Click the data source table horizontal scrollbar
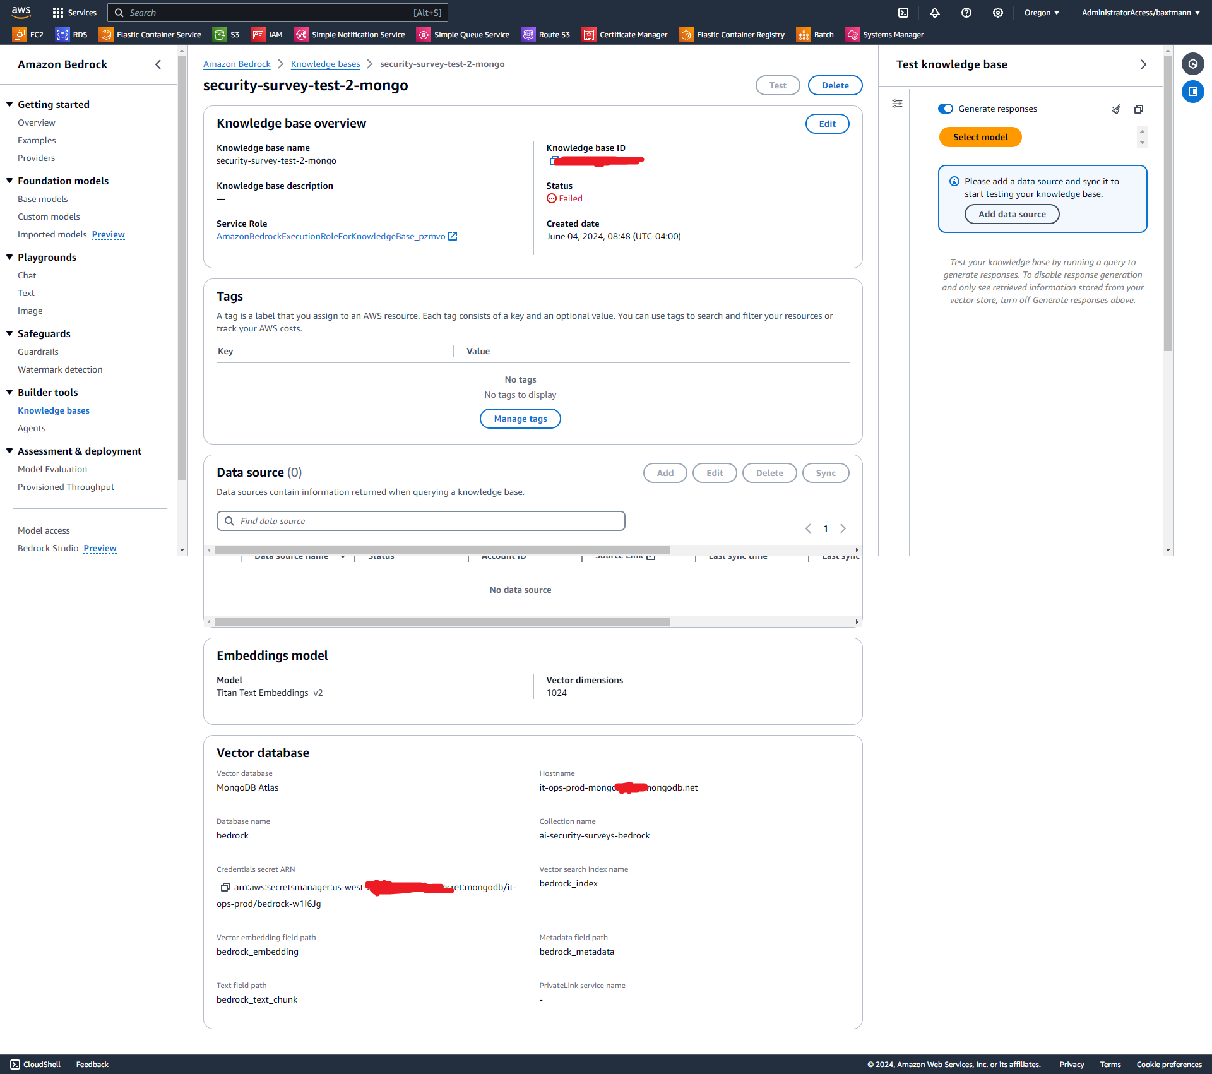 (x=442, y=621)
